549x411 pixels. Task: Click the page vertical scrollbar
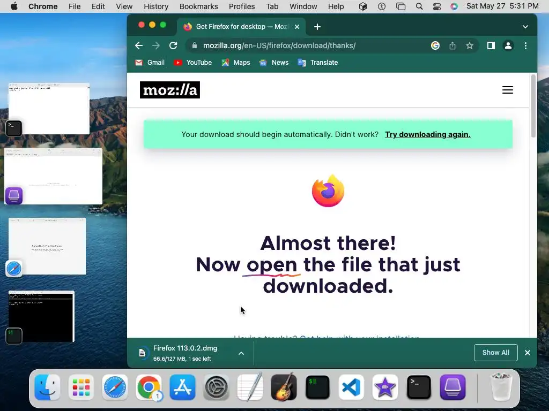click(533, 106)
